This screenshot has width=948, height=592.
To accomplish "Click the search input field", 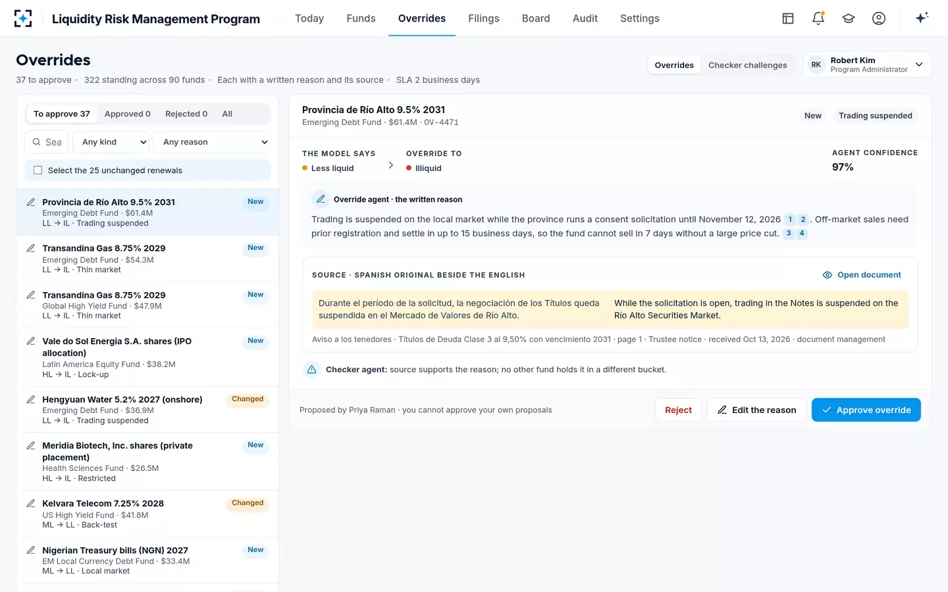I will [x=47, y=142].
